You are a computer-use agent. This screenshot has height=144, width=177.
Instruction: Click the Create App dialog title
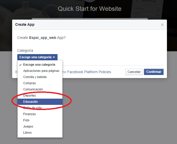[x=25, y=25]
